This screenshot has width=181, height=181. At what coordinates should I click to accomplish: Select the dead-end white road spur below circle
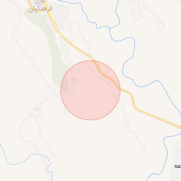[65, 109]
